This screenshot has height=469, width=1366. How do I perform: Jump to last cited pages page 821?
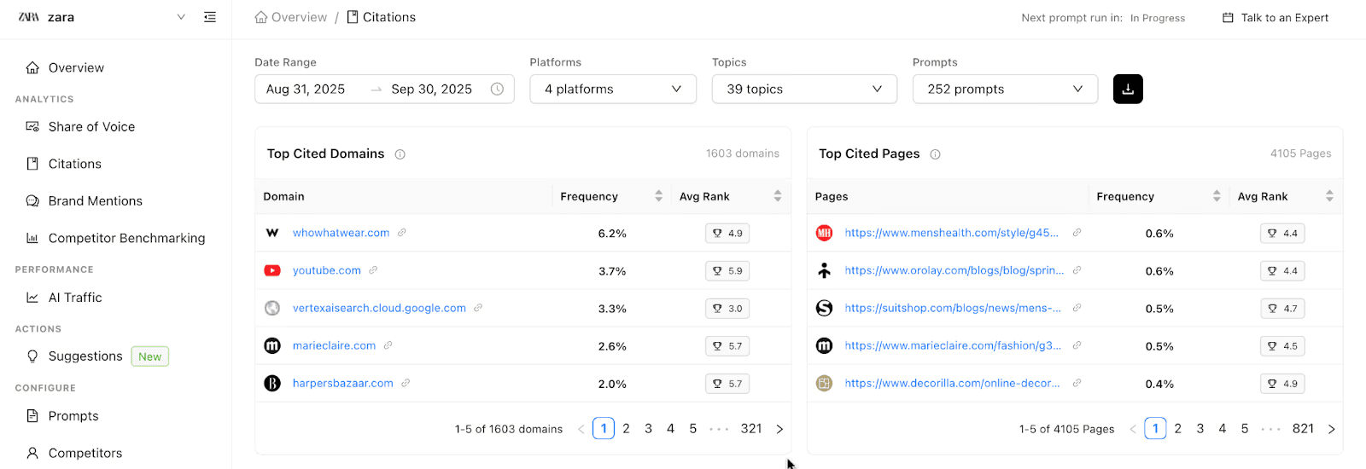click(1303, 428)
